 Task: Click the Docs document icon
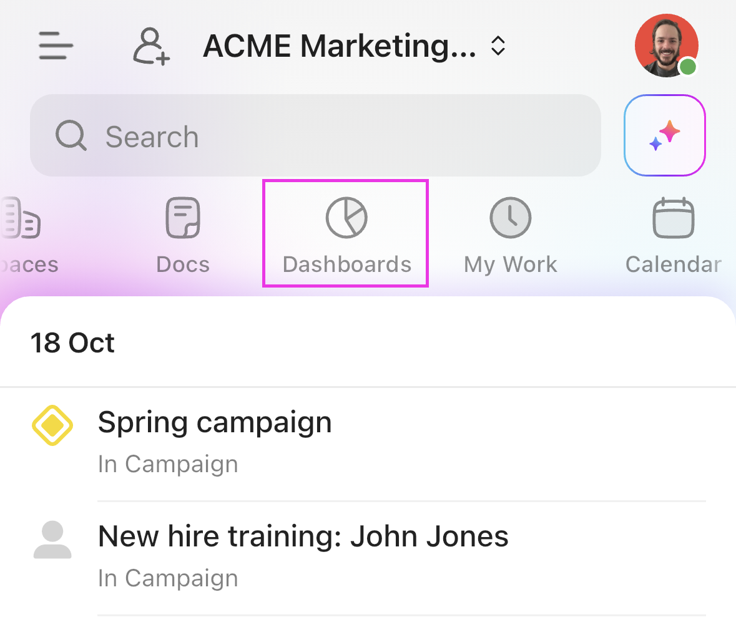pyautogui.click(x=183, y=218)
